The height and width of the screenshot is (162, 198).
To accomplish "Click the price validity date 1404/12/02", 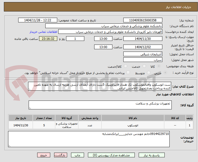I will (x=143, y=47).
